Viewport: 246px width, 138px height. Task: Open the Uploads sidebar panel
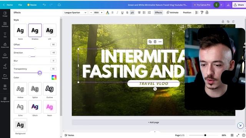(5, 56)
